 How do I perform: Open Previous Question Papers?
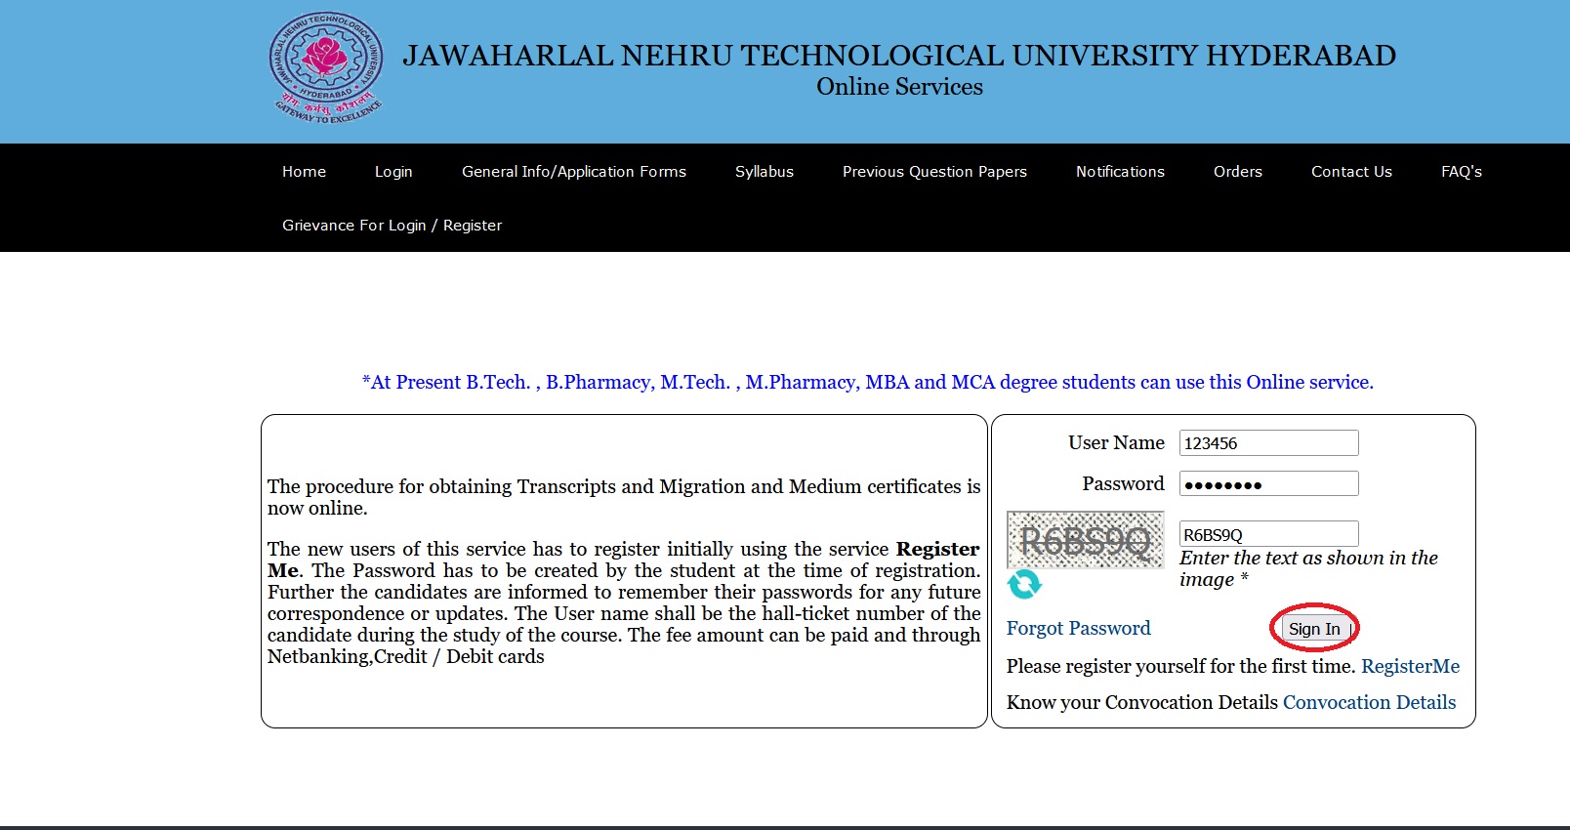pyautogui.click(x=934, y=172)
